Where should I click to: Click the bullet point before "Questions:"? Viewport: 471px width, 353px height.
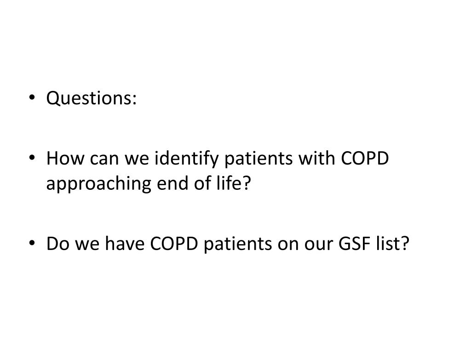[x=32, y=97]
